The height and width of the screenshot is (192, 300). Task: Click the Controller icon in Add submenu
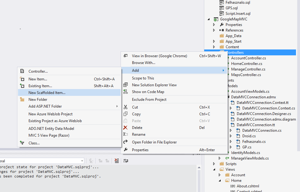[x=22, y=71]
